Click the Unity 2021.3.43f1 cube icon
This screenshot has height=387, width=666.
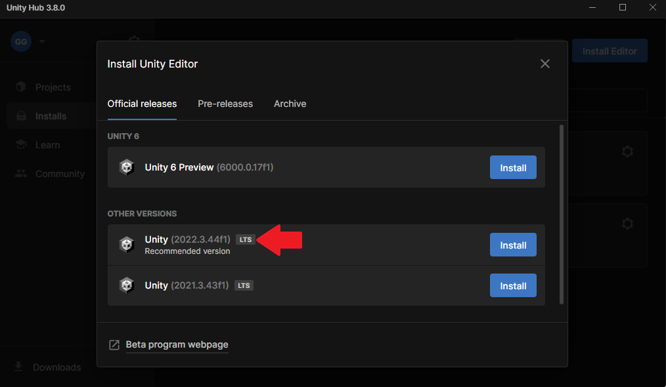click(x=127, y=285)
